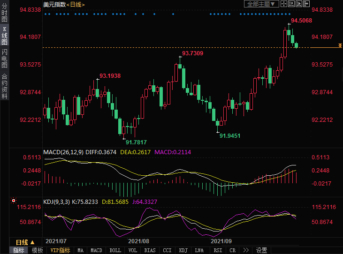Viewport: 343px width, 254px height.
Task: Open the 全部主题 theme dropdown
Action: click(261, 4)
